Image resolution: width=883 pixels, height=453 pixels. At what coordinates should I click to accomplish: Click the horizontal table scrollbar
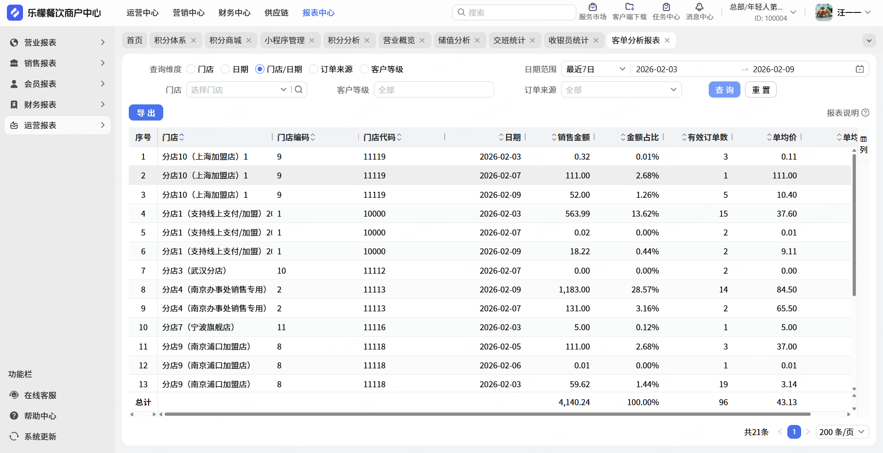[x=487, y=414]
